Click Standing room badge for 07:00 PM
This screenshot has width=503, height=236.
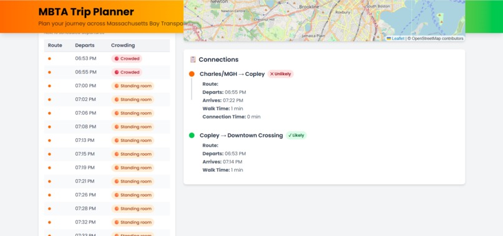pos(132,86)
